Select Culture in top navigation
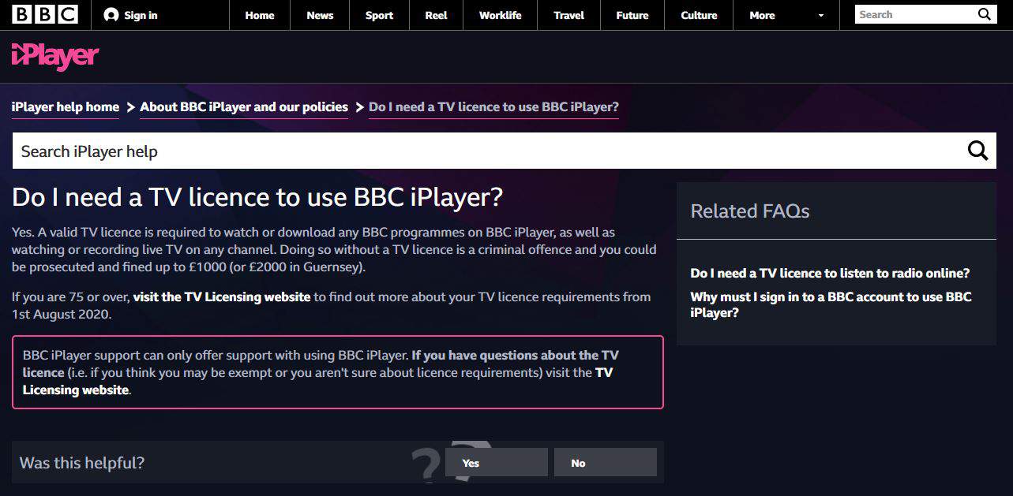This screenshot has width=1013, height=496. [x=699, y=15]
